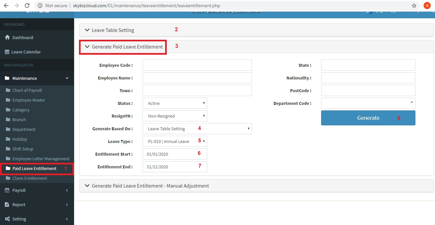
Task: Expand the Leave Table Setting panel
Action: click(113, 30)
